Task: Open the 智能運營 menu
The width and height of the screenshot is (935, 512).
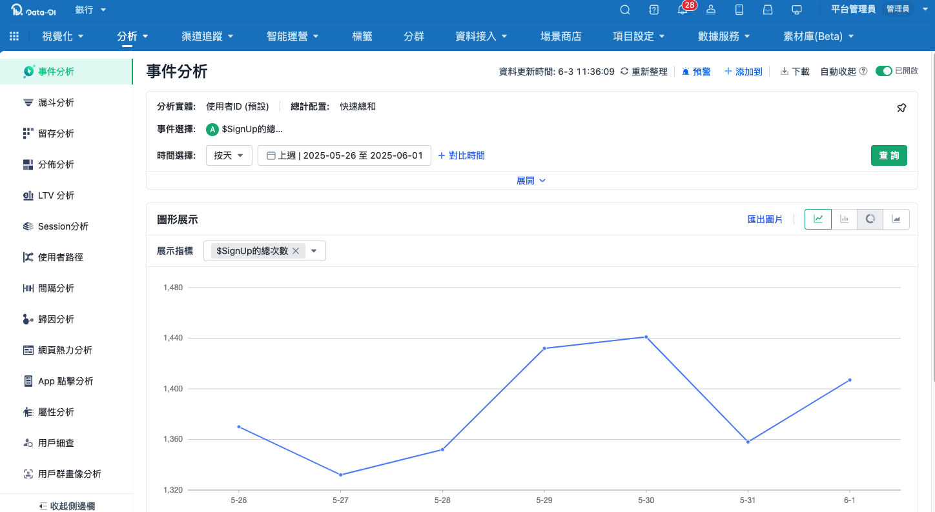Action: [x=293, y=37]
